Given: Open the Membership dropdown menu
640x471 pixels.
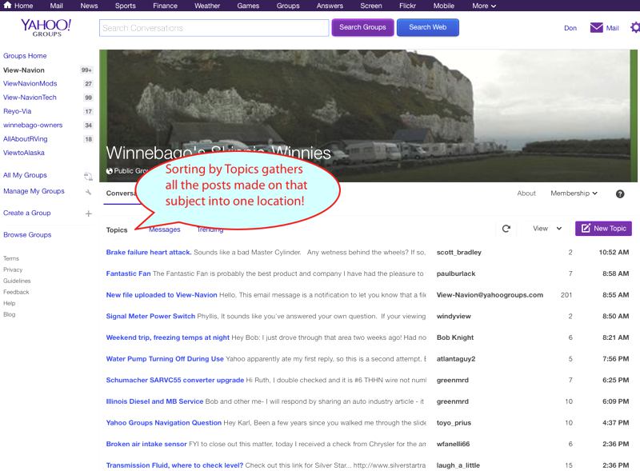Looking at the screenshot, I should [574, 194].
